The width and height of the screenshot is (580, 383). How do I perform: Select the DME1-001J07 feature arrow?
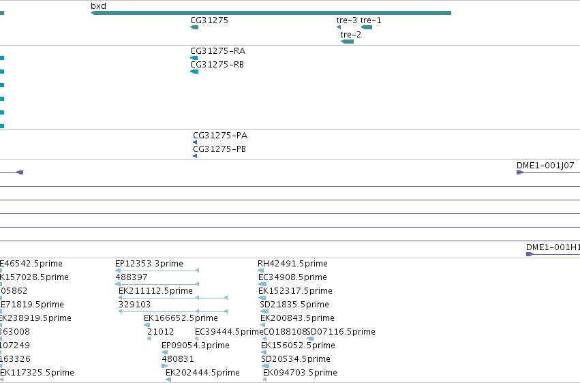click(x=520, y=172)
